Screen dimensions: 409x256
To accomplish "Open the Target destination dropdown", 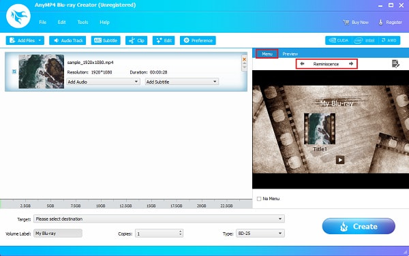I will coord(159,219).
